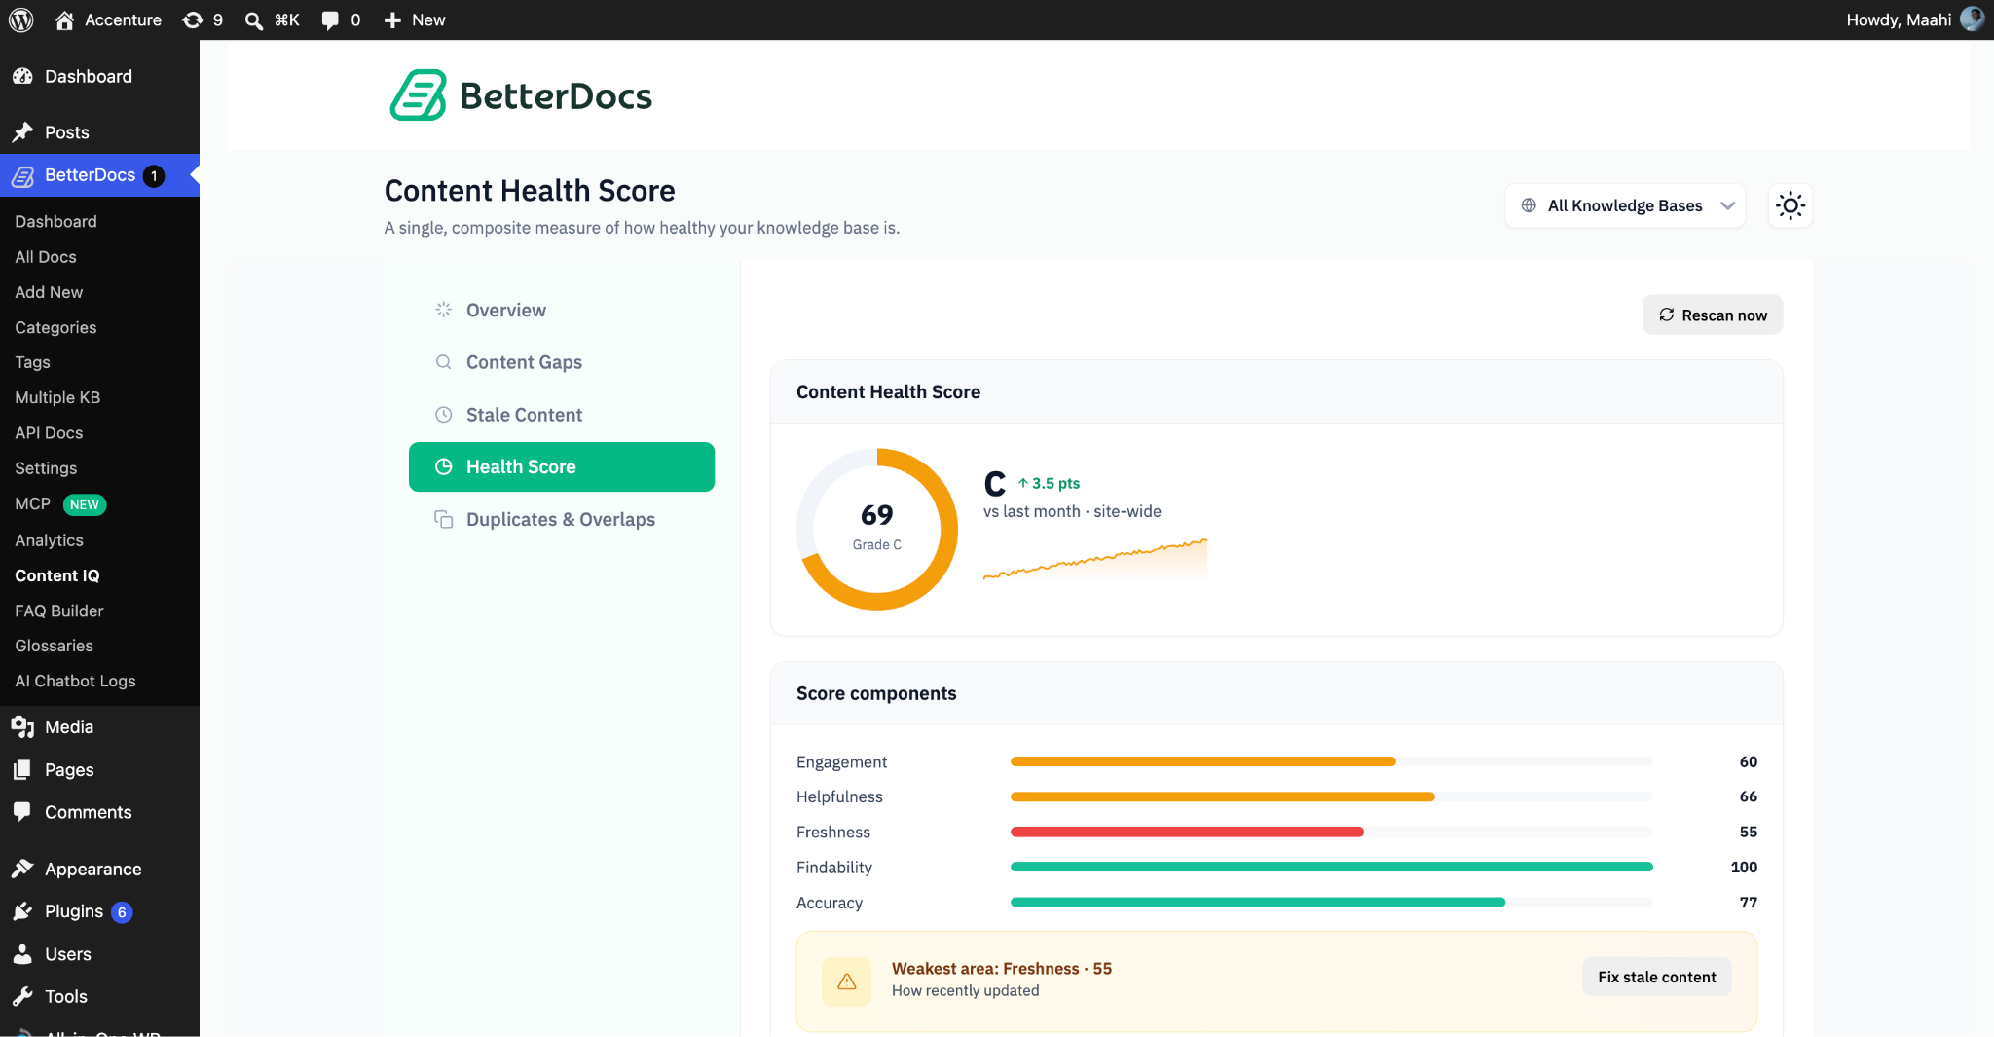Switch to the Overview tab
Screen dimensions: 1994x1037
pos(562,310)
